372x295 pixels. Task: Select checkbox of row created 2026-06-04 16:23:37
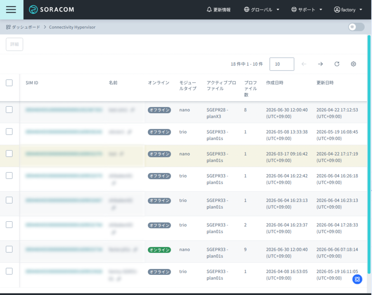click(9, 224)
